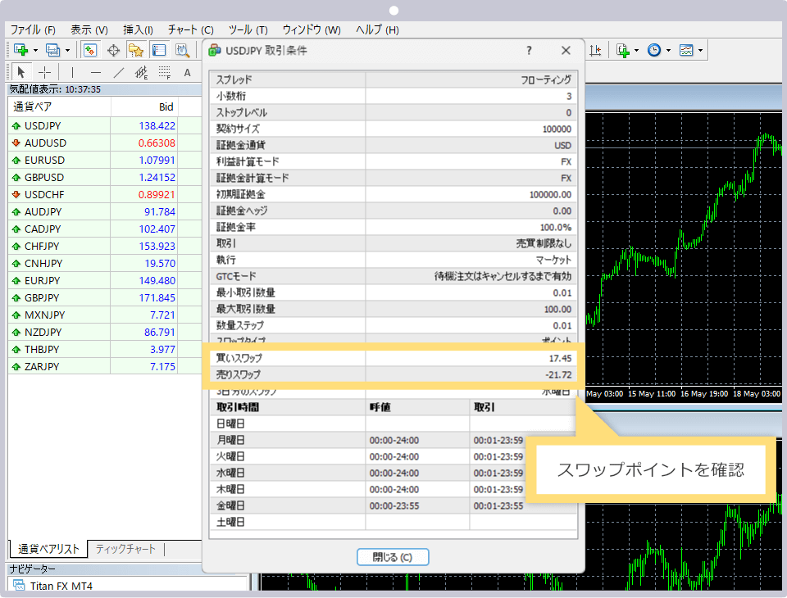
Task: Open the Strategy Tester magnifier icon
Action: (x=182, y=50)
